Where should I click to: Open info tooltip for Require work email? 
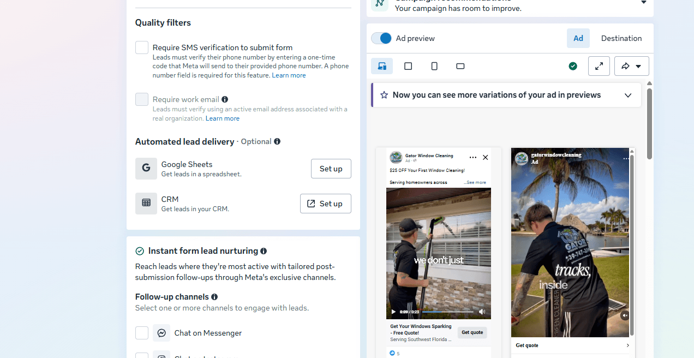tap(225, 99)
